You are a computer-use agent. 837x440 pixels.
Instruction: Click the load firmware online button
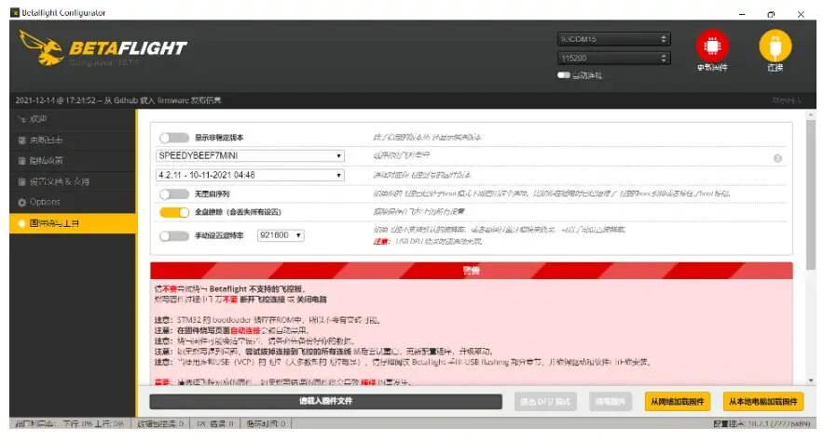pos(678,402)
